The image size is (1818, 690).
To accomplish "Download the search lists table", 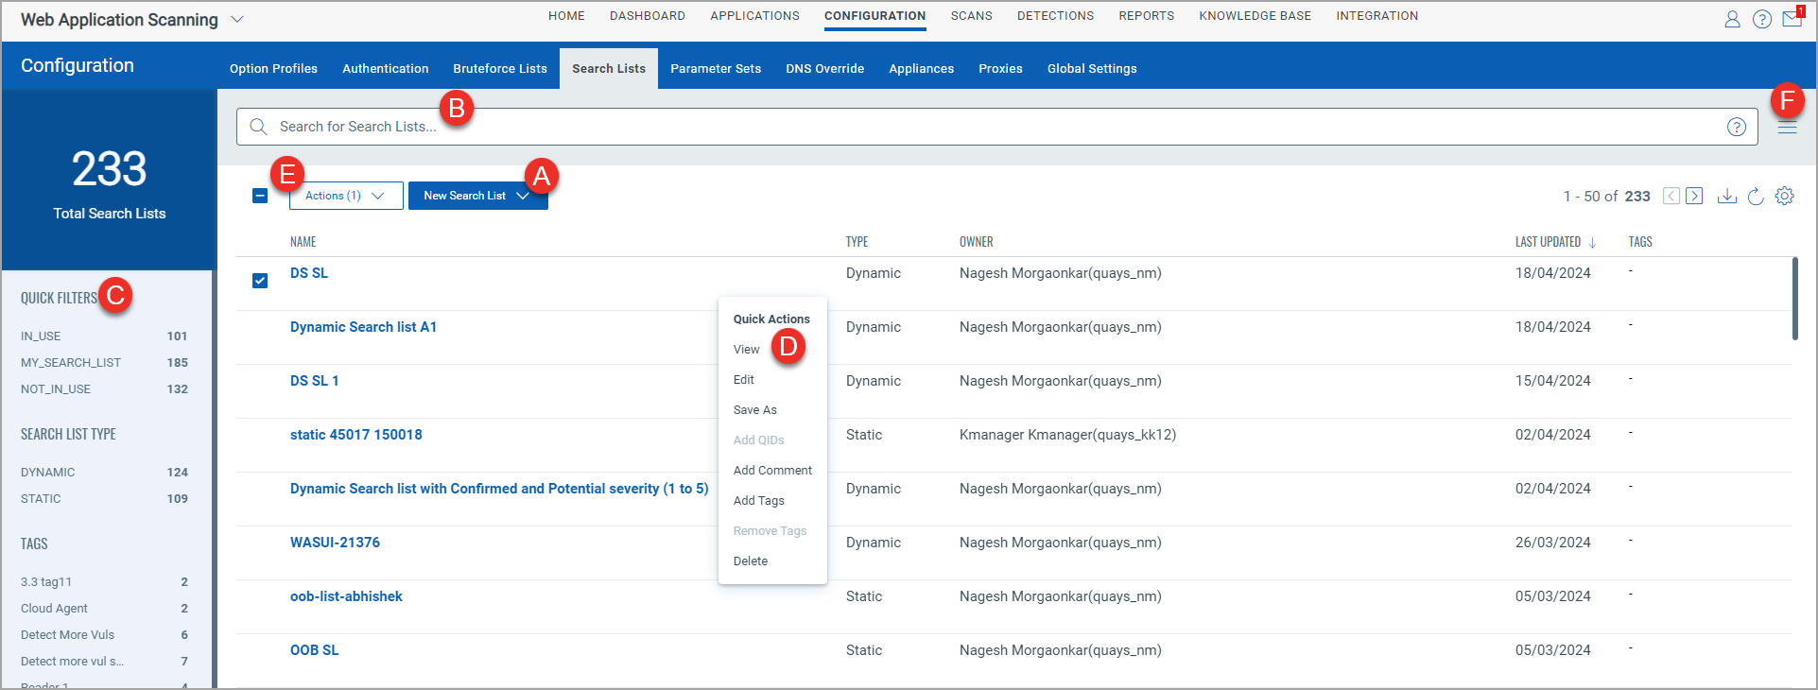I will click(x=1727, y=196).
